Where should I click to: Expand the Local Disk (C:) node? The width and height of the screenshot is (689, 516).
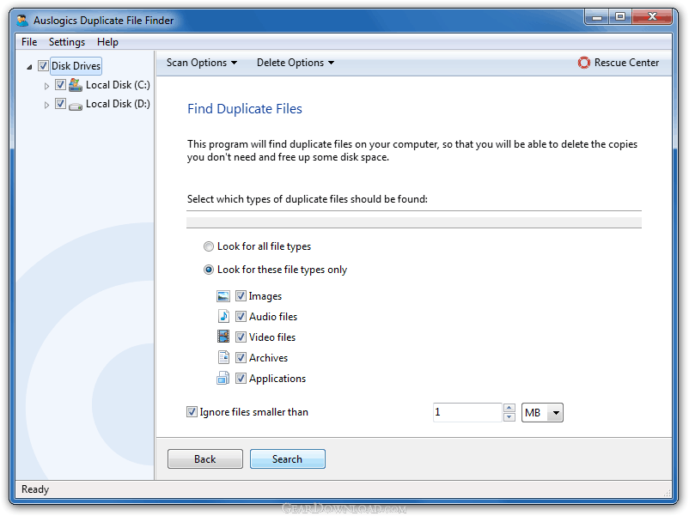46,86
